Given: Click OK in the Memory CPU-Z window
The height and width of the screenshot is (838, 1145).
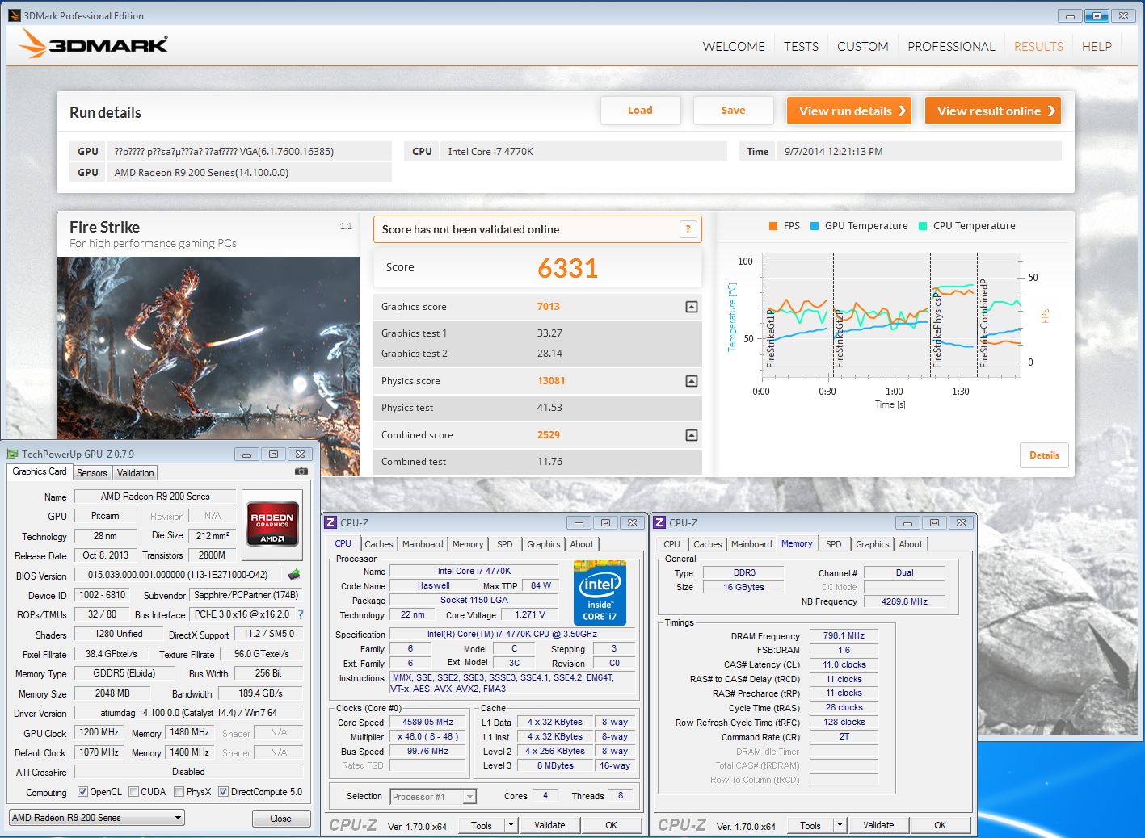Looking at the screenshot, I should [x=940, y=825].
